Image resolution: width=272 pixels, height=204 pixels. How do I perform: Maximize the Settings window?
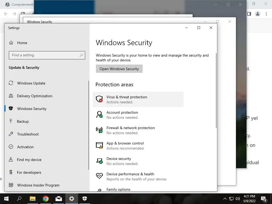[199, 28]
